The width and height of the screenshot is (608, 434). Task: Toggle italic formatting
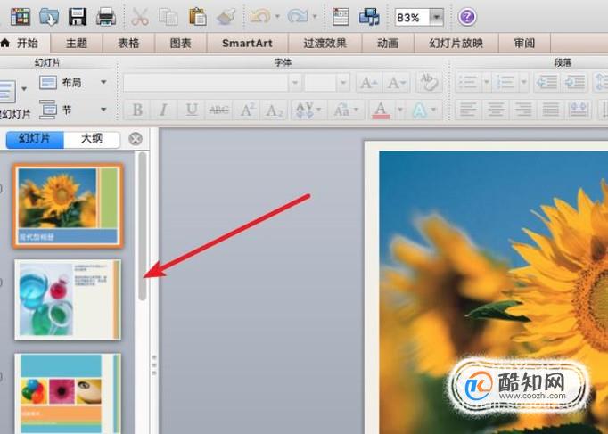164,110
